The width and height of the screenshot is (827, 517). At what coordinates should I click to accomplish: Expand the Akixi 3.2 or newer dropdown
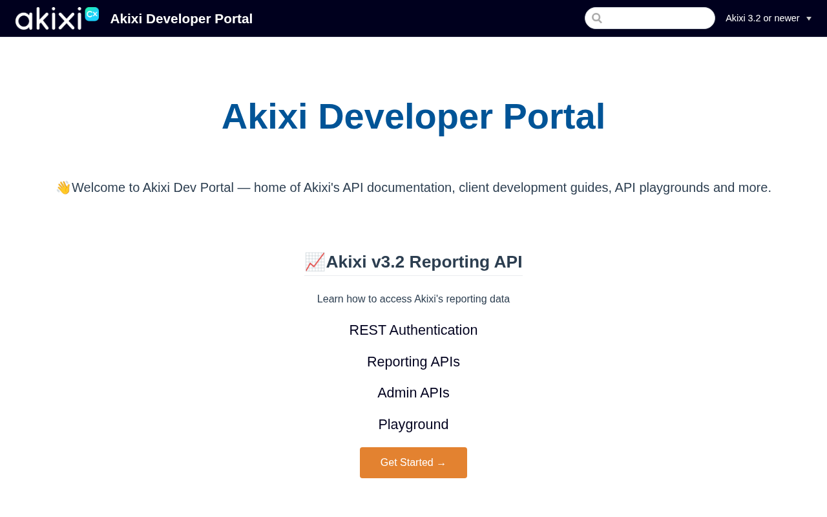pos(768,18)
